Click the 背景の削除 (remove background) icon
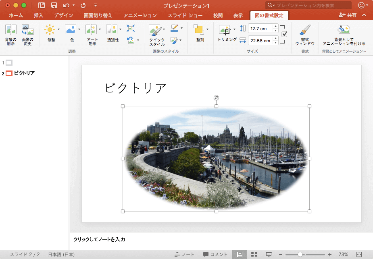This screenshot has width=373, height=259. click(x=10, y=31)
